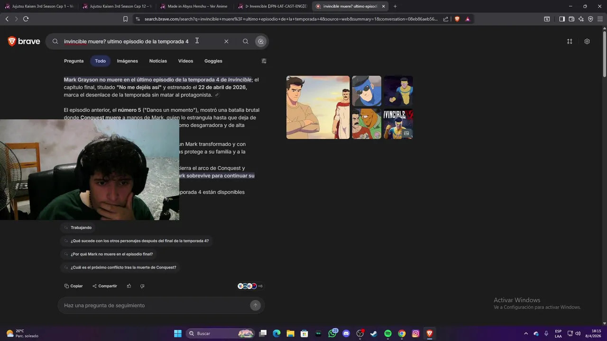Image resolution: width=607 pixels, height=341 pixels.
Task: Open Brave Shields lion icon in address bar
Action: 457,19
